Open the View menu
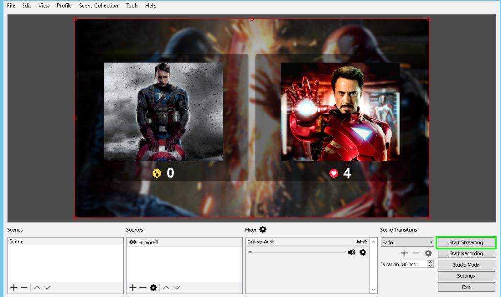Image resolution: width=501 pixels, height=297 pixels. [44, 6]
